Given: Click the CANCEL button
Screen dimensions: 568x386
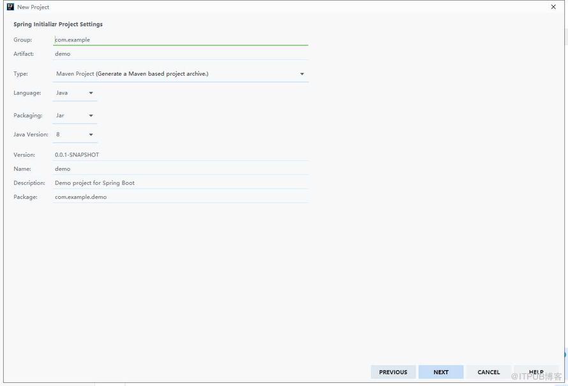Looking at the screenshot, I should pos(488,372).
